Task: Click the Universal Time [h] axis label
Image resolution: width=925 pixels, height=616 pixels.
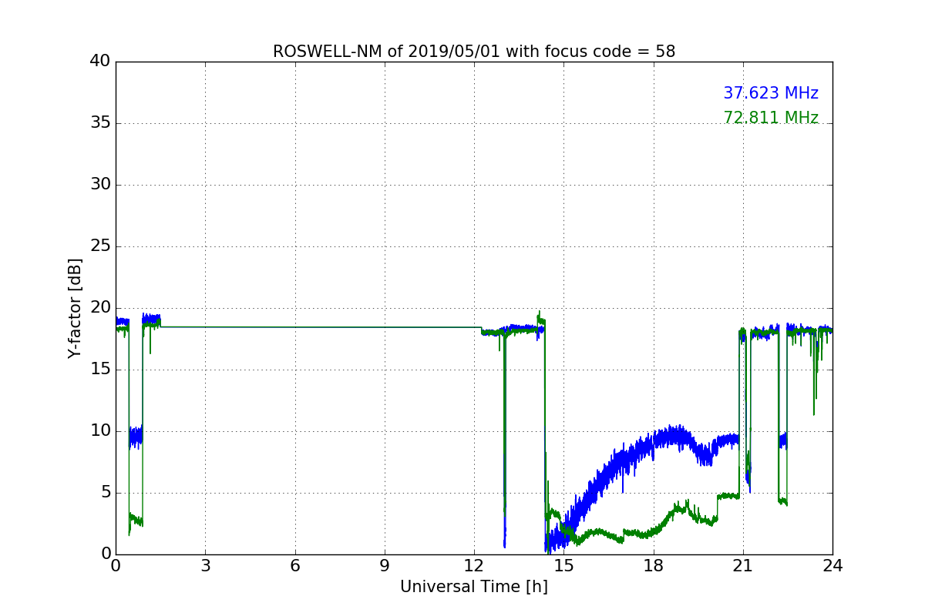Action: 474,587
